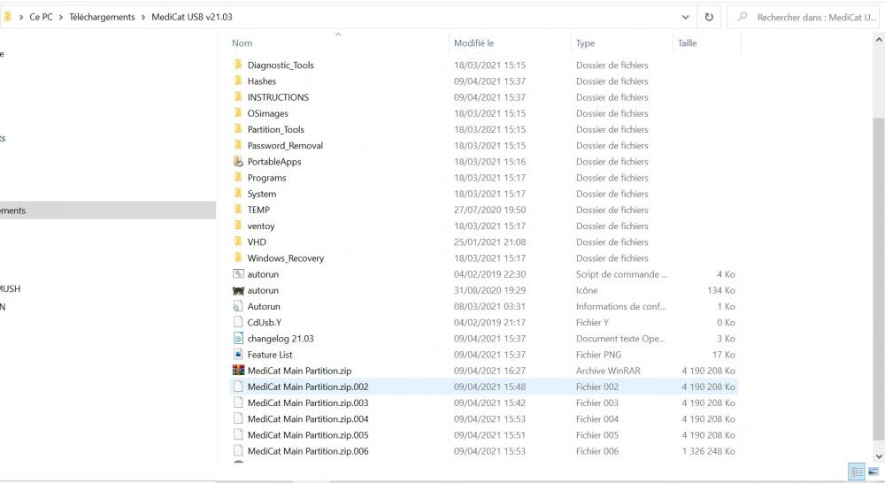Sort files by Modifié le column
The width and height of the screenshot is (885, 483).
pyautogui.click(x=473, y=43)
